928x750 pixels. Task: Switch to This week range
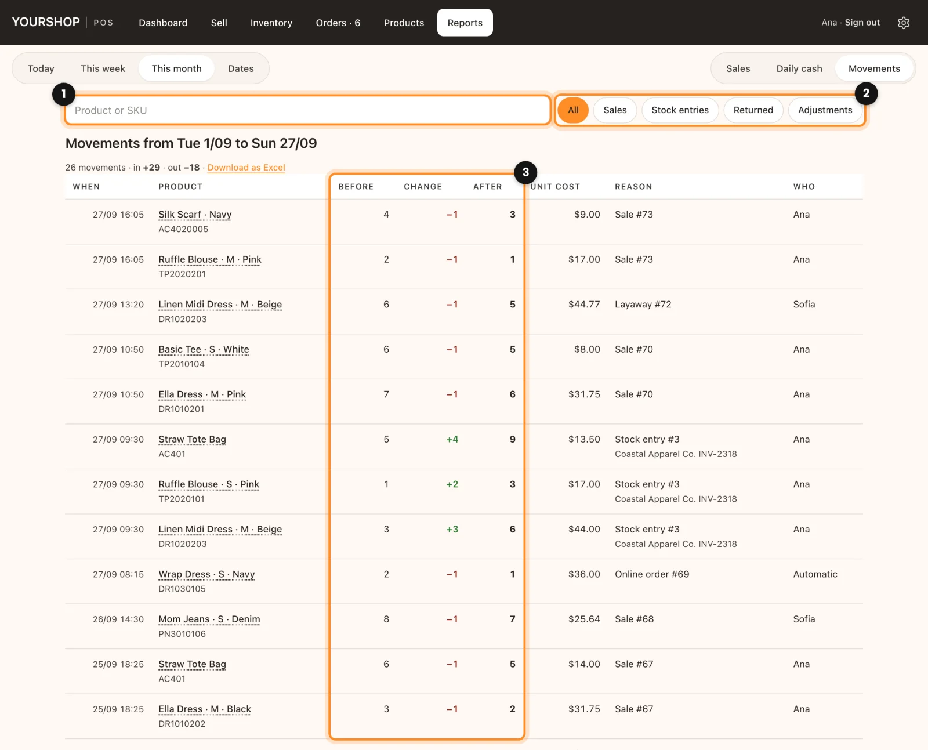pos(103,68)
